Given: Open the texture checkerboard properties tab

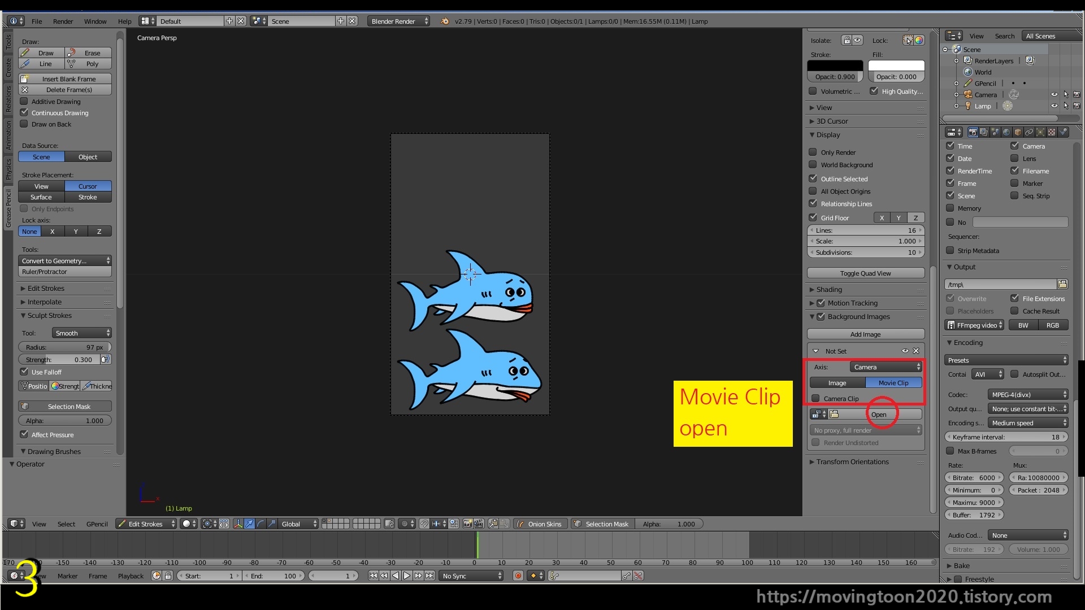Looking at the screenshot, I should point(1052,132).
